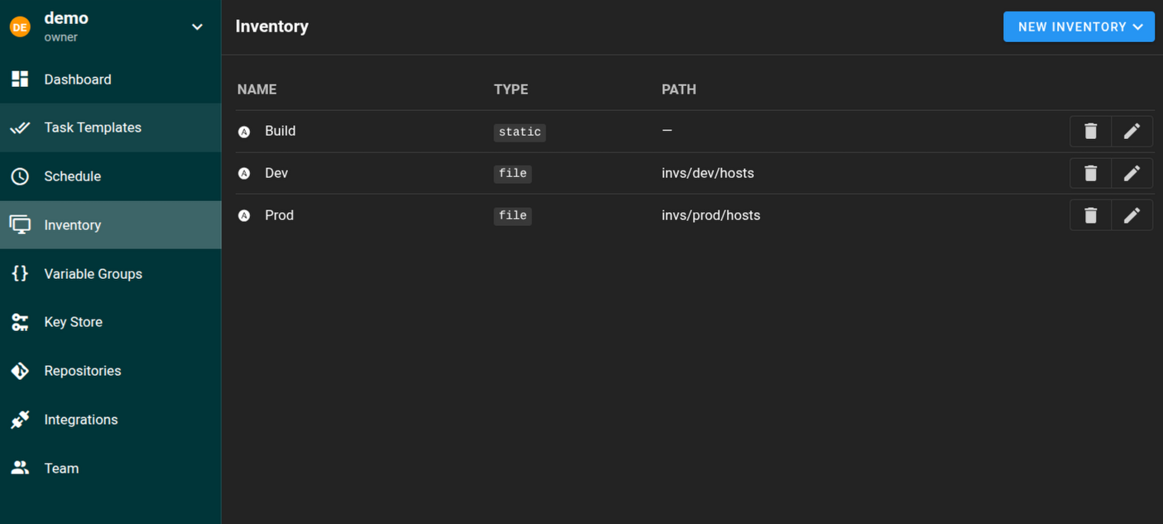Open the Repositories page
This screenshot has width=1163, height=524.
point(83,371)
